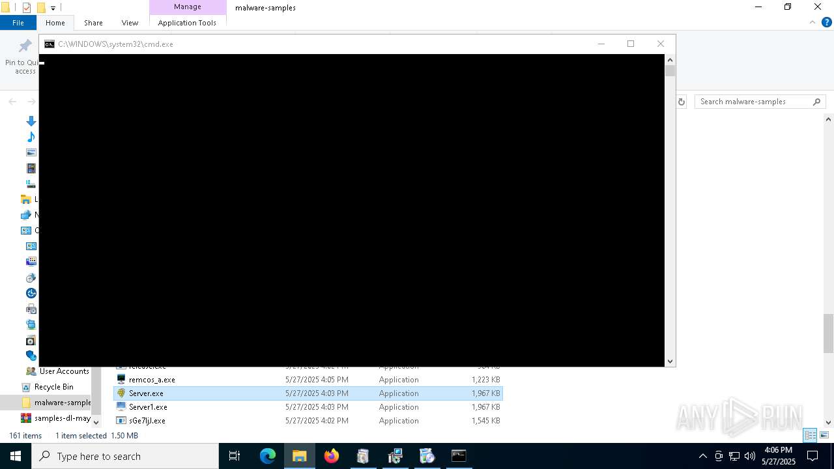The width and height of the screenshot is (834, 469).
Task: Click the cmd.exe title bar icon
Action: (x=49, y=44)
